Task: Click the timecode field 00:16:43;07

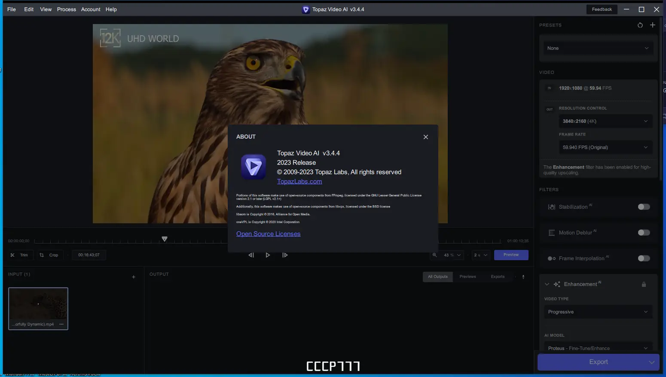Action: pos(89,255)
